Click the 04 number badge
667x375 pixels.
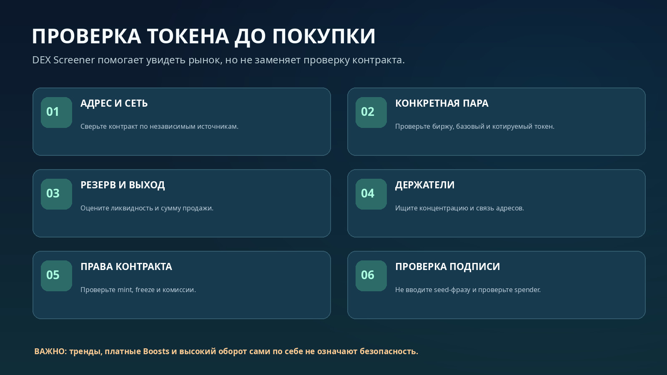click(x=371, y=194)
